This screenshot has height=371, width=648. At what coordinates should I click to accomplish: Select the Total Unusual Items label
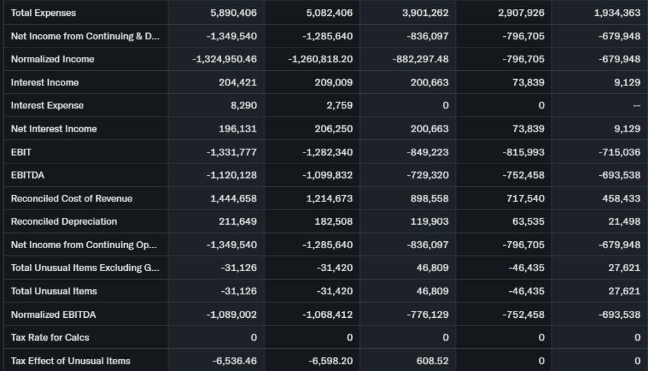pyautogui.click(x=54, y=291)
